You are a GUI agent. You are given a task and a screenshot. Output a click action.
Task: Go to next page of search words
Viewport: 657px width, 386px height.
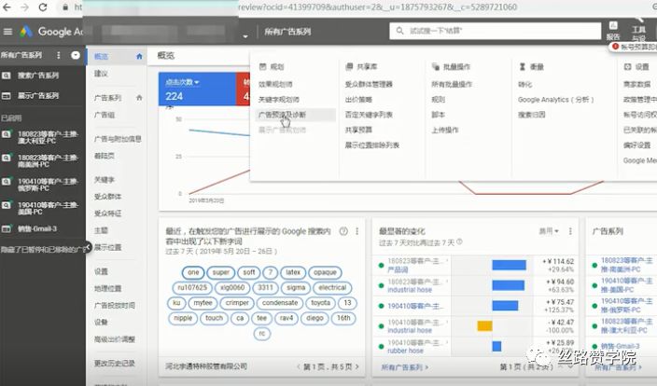(357, 366)
